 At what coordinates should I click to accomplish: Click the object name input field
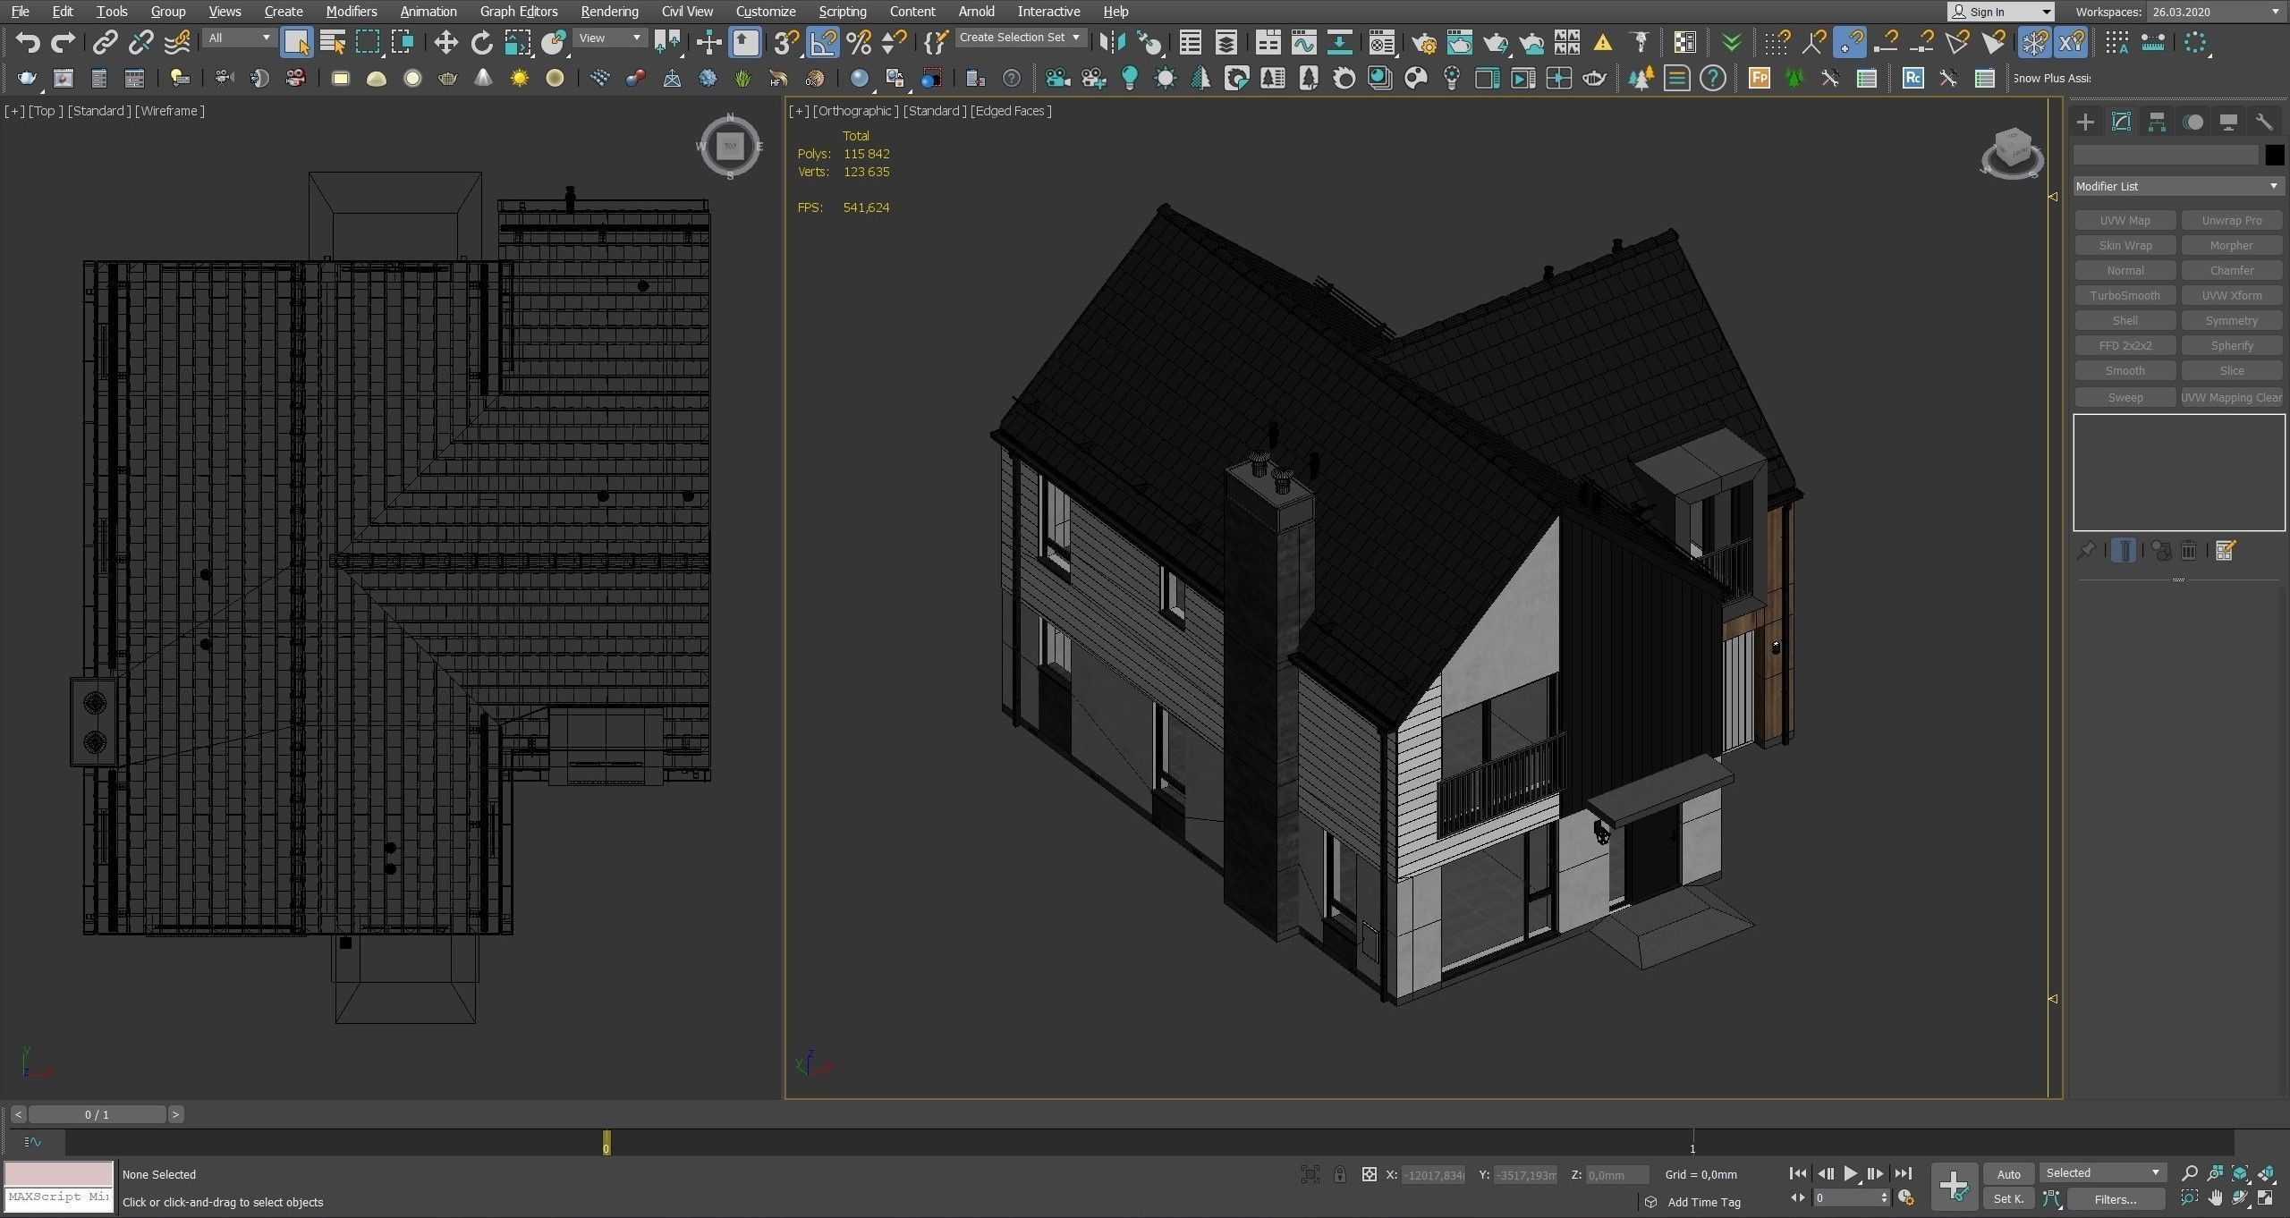pos(2166,155)
